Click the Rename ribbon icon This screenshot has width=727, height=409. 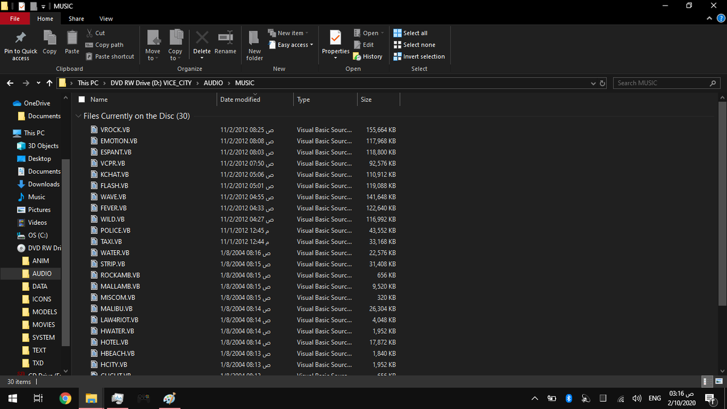pos(225,38)
